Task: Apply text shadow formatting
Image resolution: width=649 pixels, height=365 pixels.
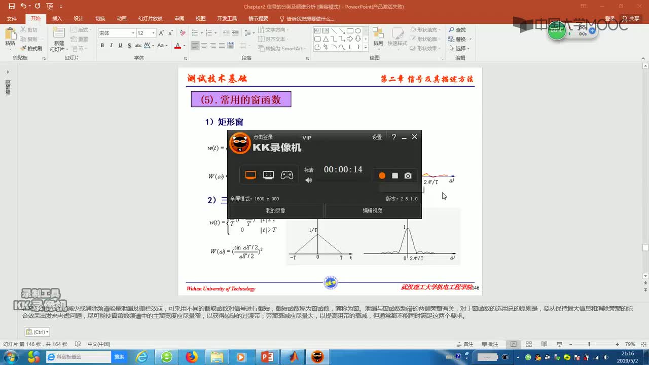Action: click(x=129, y=46)
